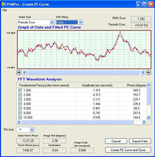Uncheck the 3.000 frequency checkbox

pos(20,99)
